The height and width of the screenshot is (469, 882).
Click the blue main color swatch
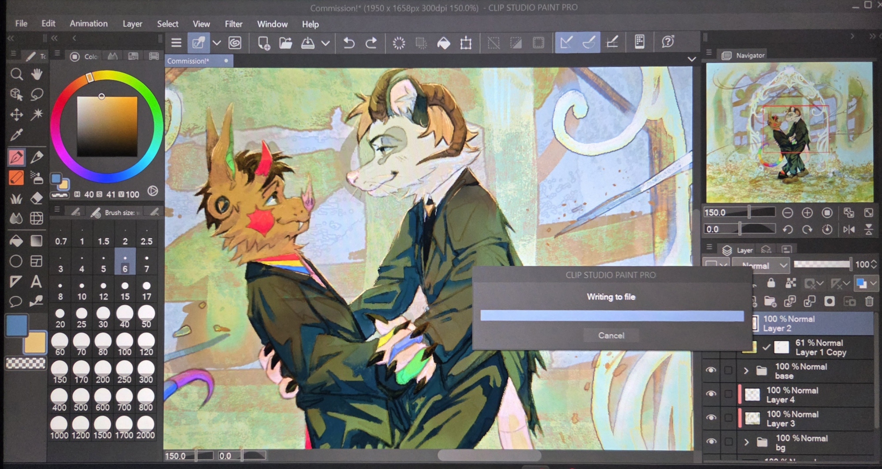pos(17,326)
